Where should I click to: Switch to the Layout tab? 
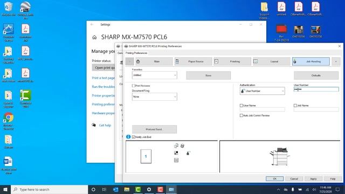click(272, 61)
